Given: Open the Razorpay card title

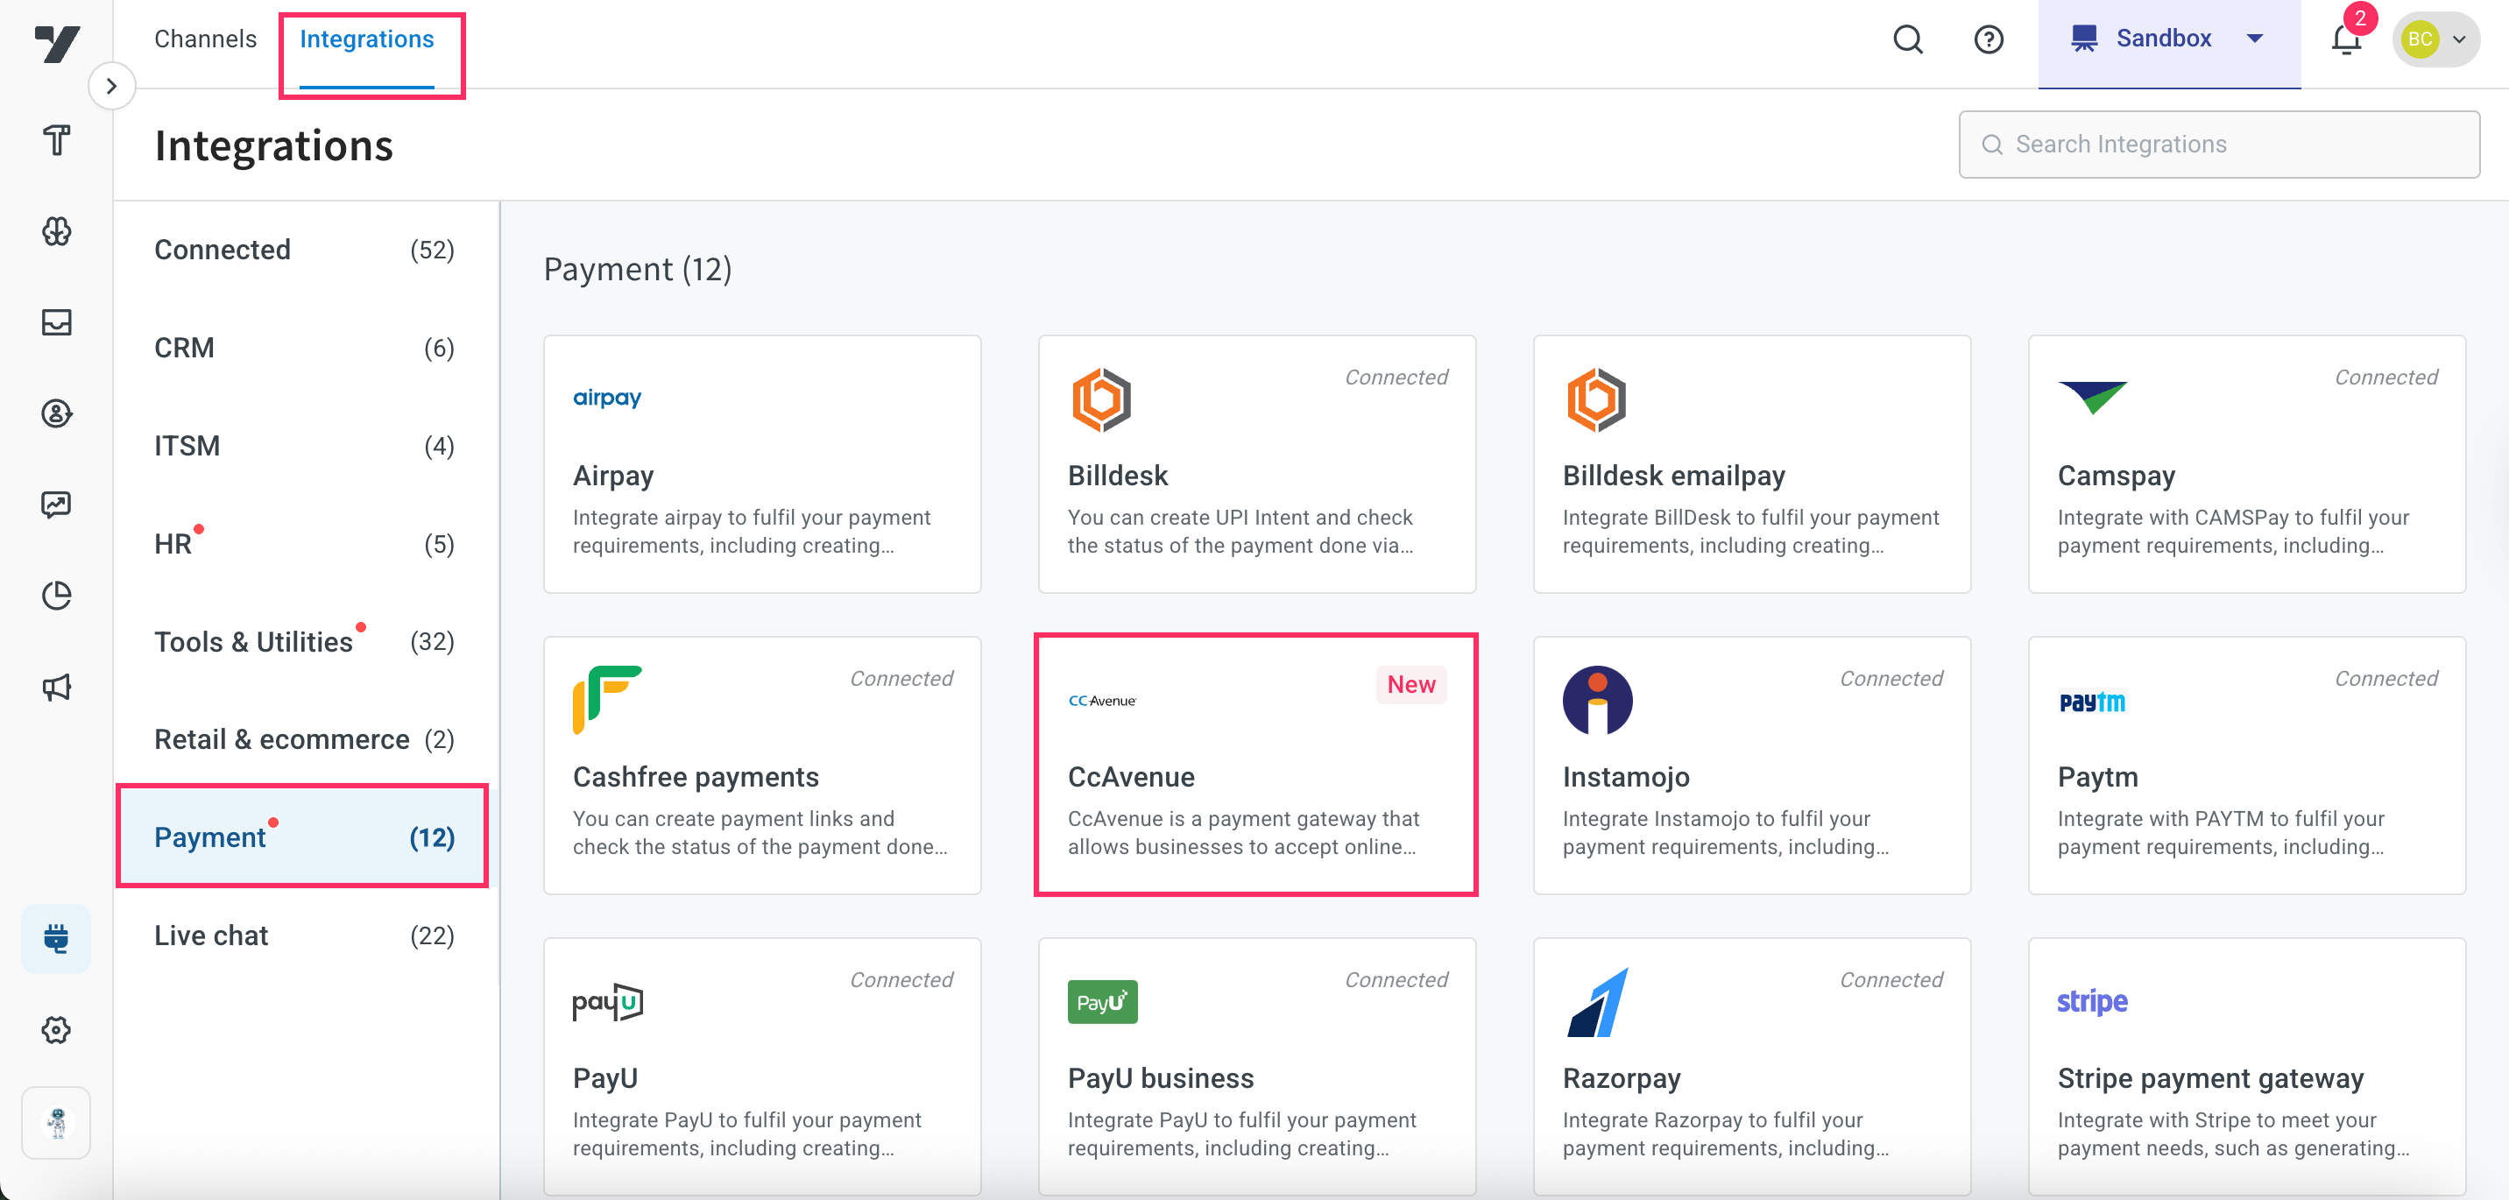Looking at the screenshot, I should tap(1621, 1078).
